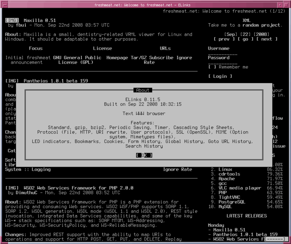The height and width of the screenshot is (244, 291).
Task: Activate the go date button
Action: (x=245, y=39)
